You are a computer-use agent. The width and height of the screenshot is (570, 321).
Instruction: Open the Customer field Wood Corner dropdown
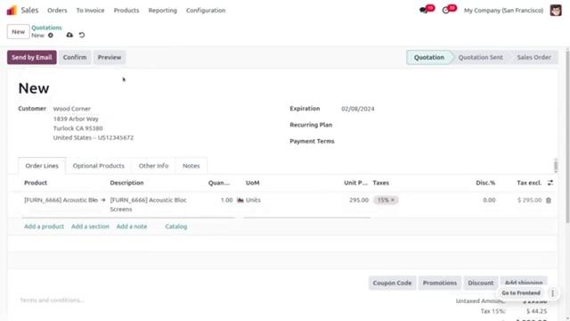(x=71, y=109)
